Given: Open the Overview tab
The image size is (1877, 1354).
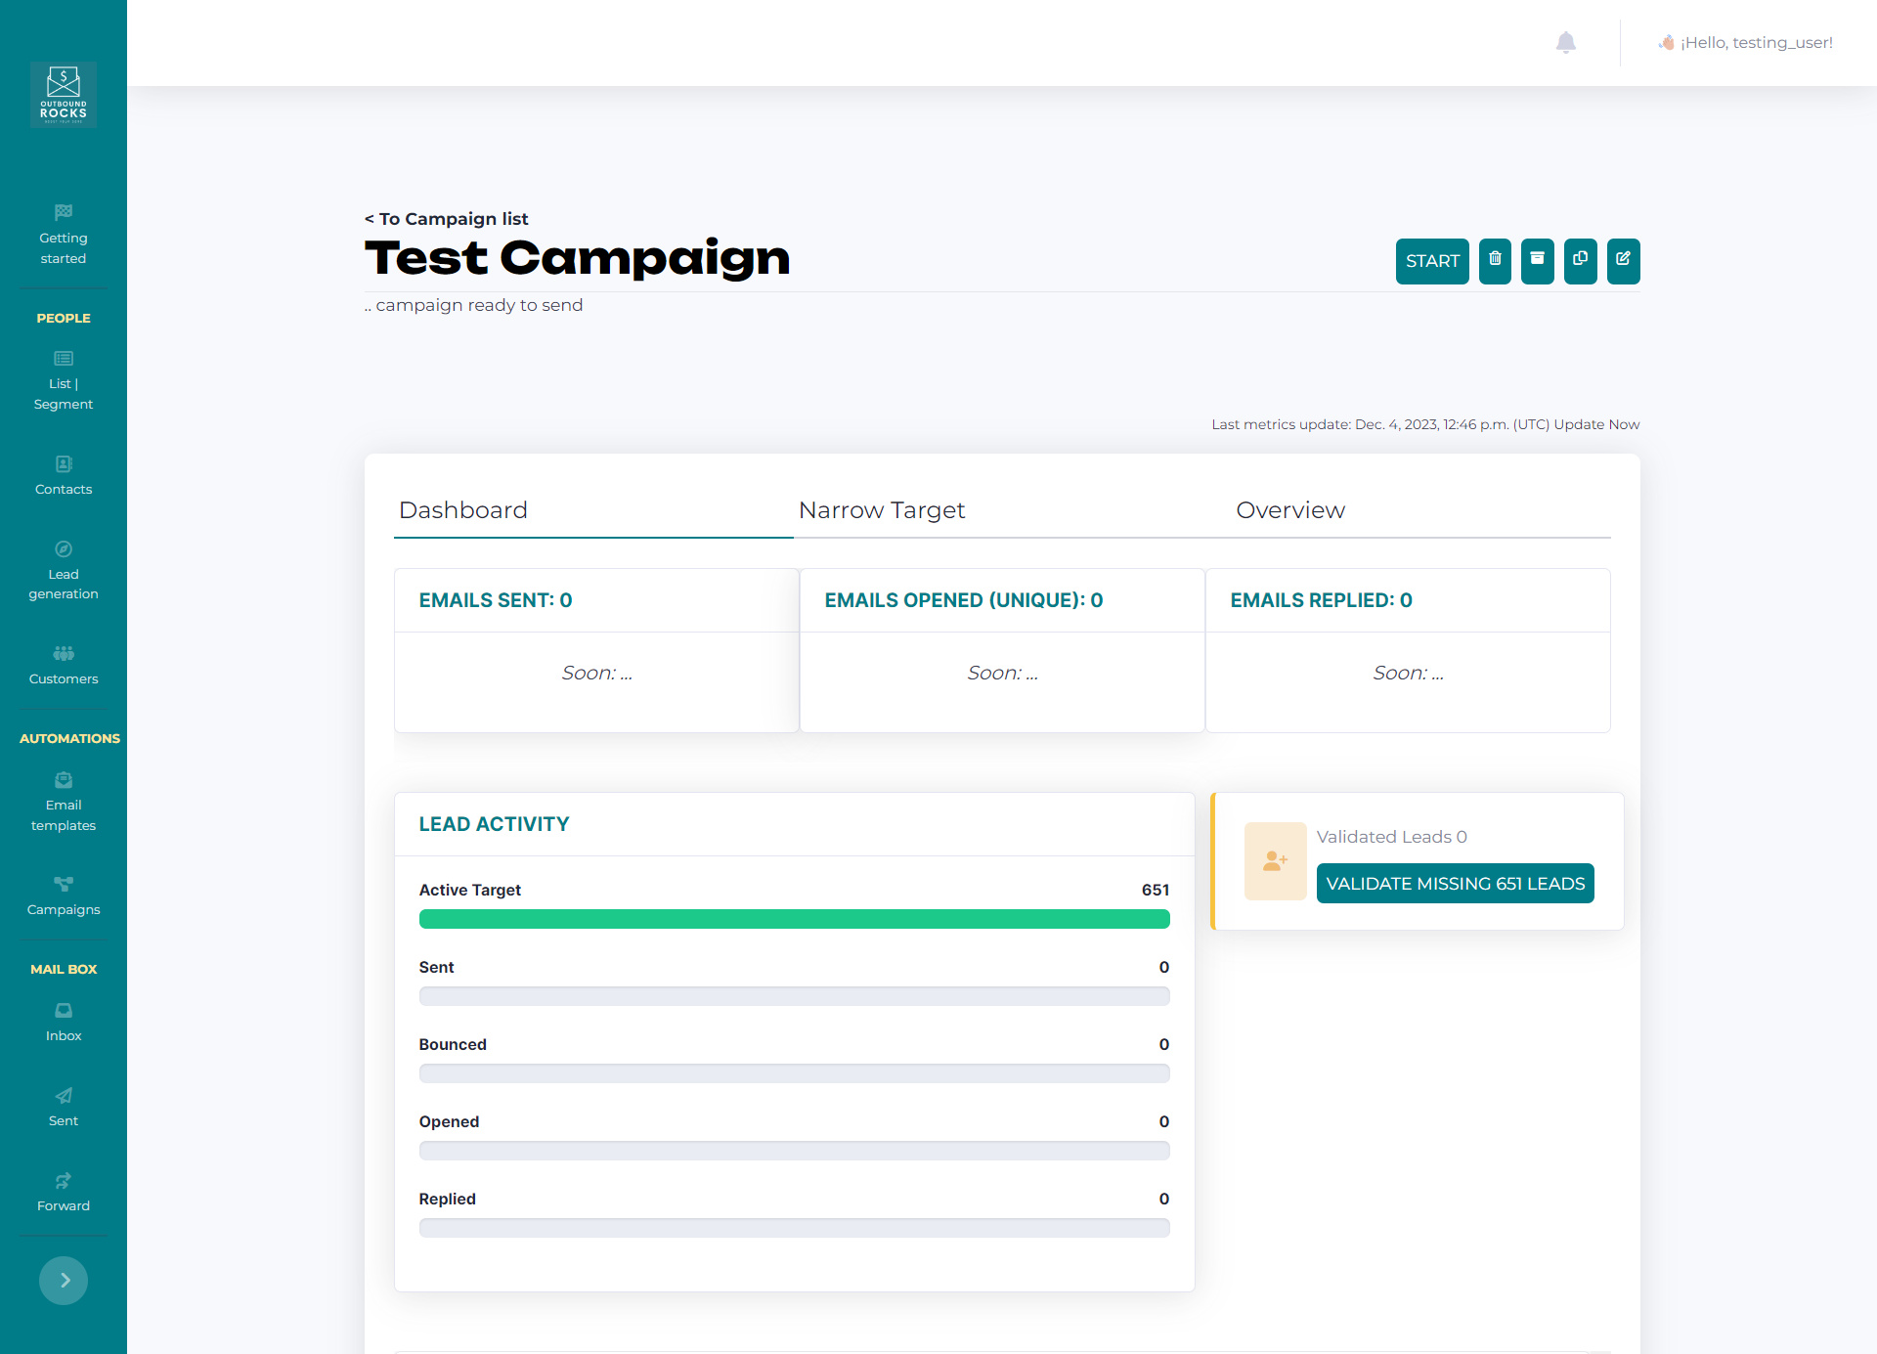Looking at the screenshot, I should [1290, 509].
